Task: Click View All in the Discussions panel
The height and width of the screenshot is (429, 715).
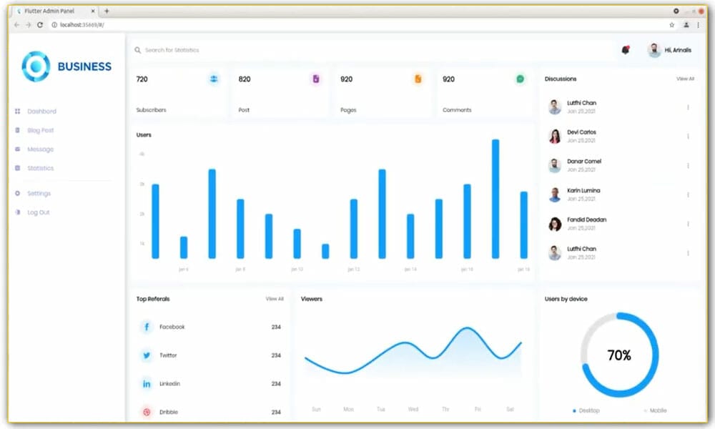Action: tap(684, 79)
